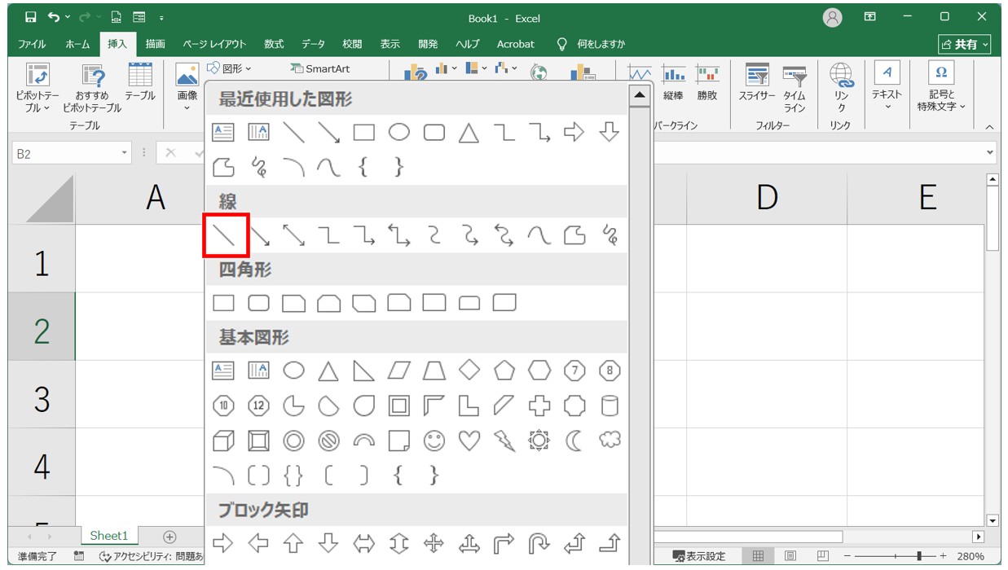Click the zoom slider handle

(920, 556)
